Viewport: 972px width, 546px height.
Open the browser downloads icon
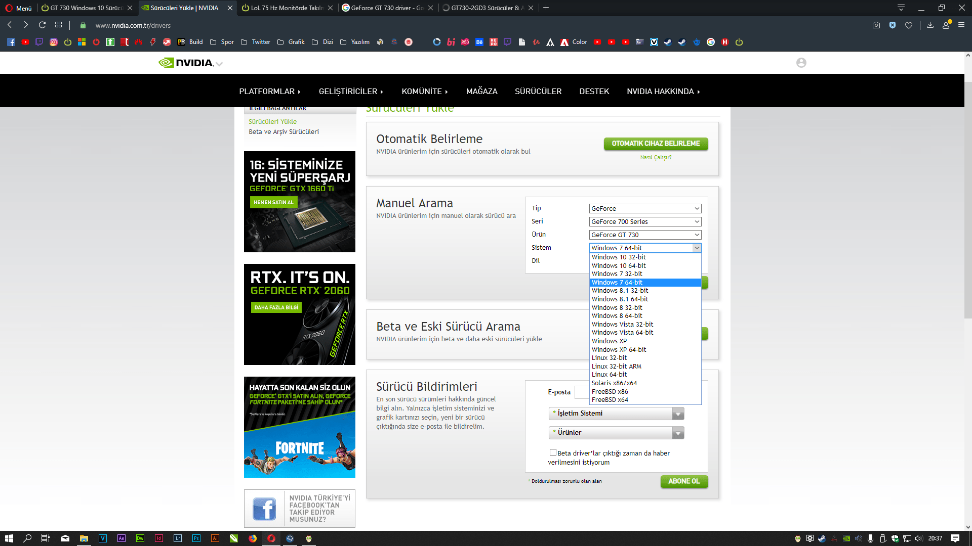[930, 25]
